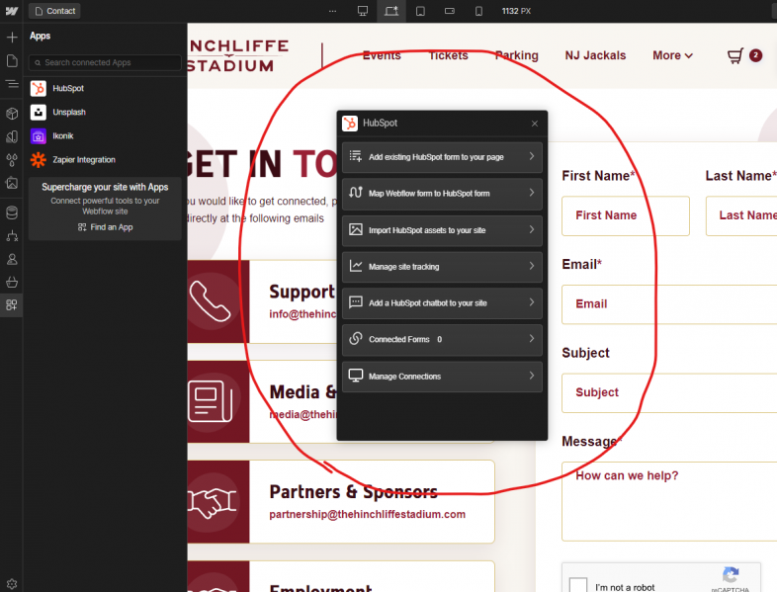Choose Map Webflow form to HubSpot form

[x=442, y=193]
